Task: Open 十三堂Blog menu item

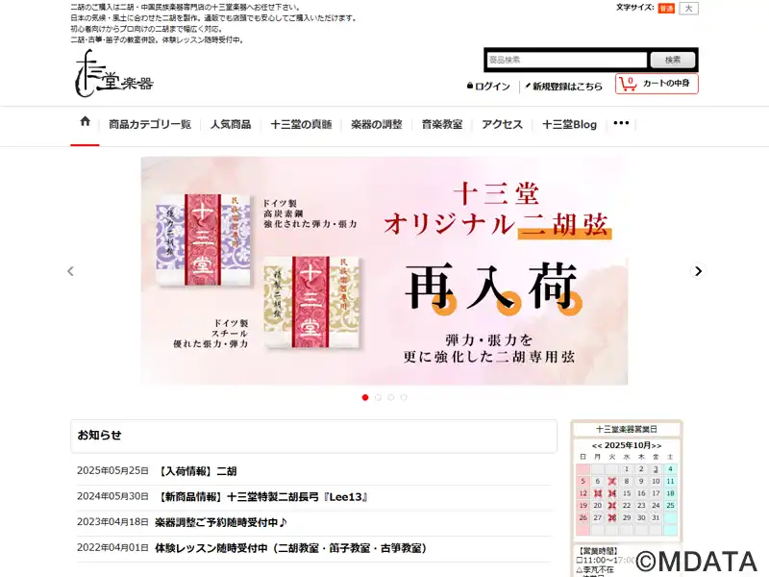Action: 569,125
